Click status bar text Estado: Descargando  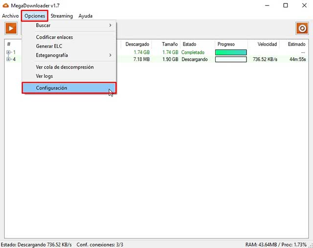click(x=36, y=245)
